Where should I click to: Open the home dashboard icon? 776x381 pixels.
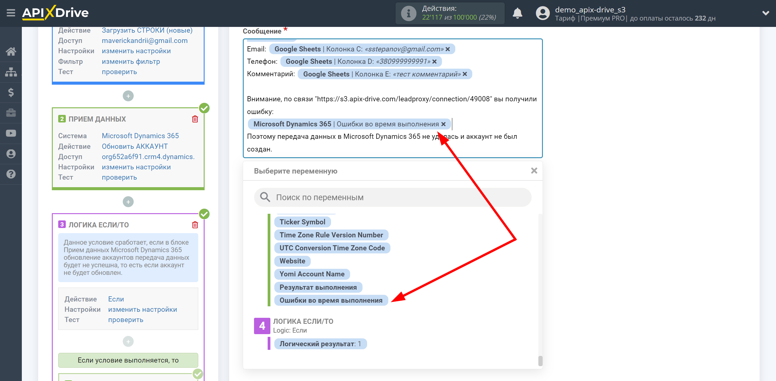click(11, 51)
